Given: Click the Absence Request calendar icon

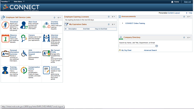Looking at the screenshot, I should tap(5, 38).
